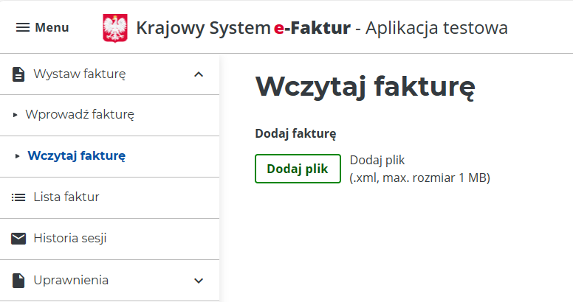
Task: Click the Wystaw fakturę document icon
Action: pos(18,74)
